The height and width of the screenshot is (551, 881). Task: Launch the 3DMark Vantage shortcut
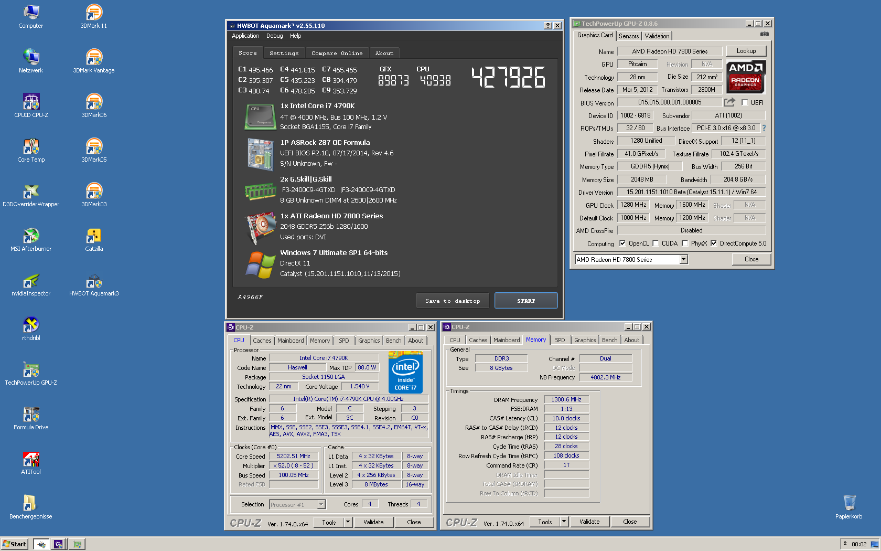coord(94,61)
